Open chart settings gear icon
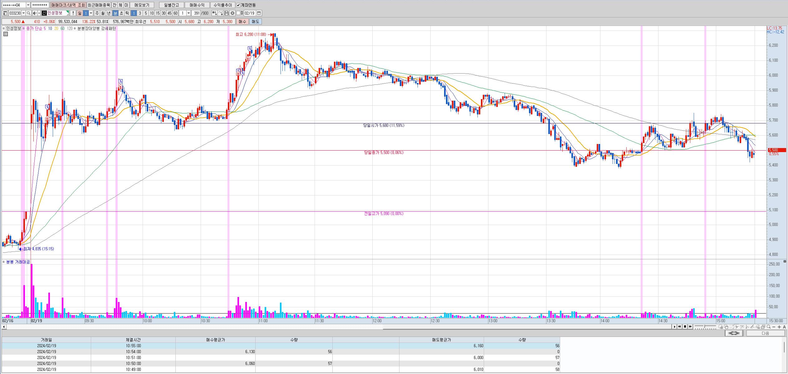 [232, 13]
